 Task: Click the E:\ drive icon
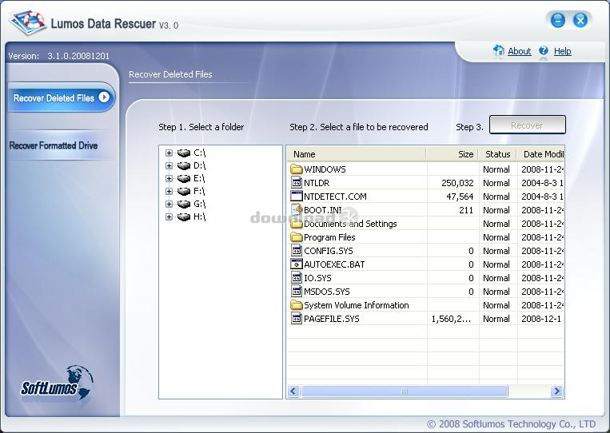[184, 179]
